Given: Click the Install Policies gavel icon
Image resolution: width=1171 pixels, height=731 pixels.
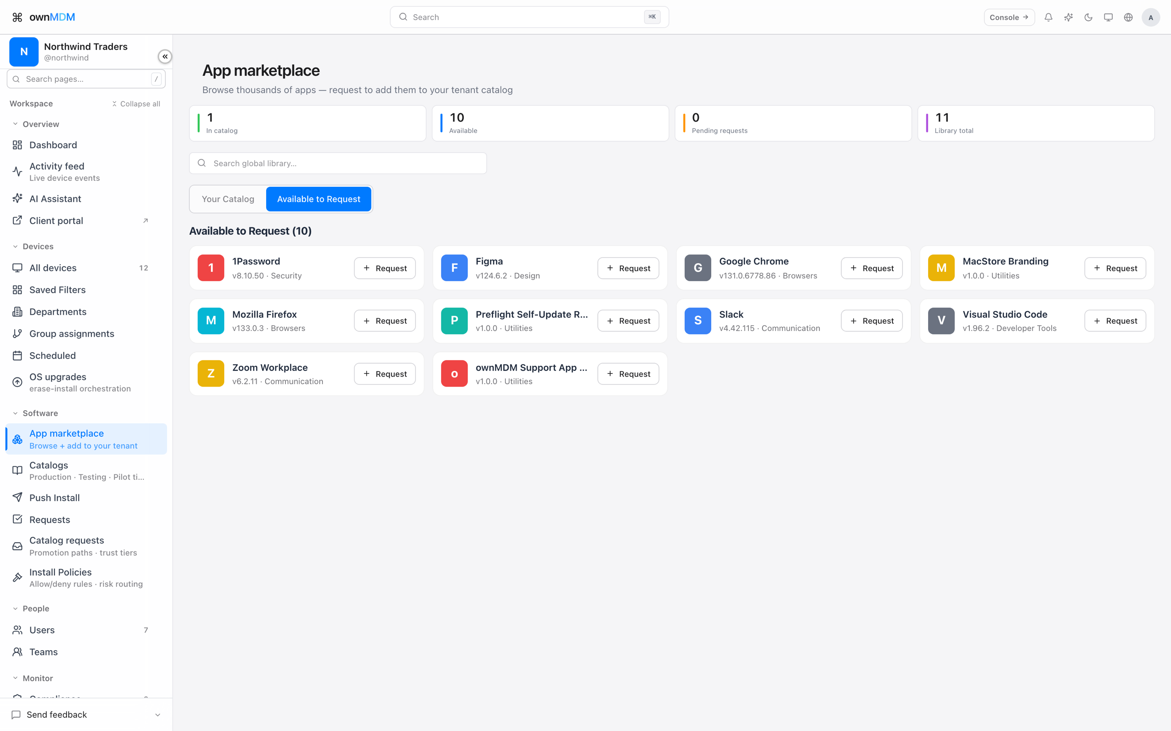Looking at the screenshot, I should coord(17,578).
